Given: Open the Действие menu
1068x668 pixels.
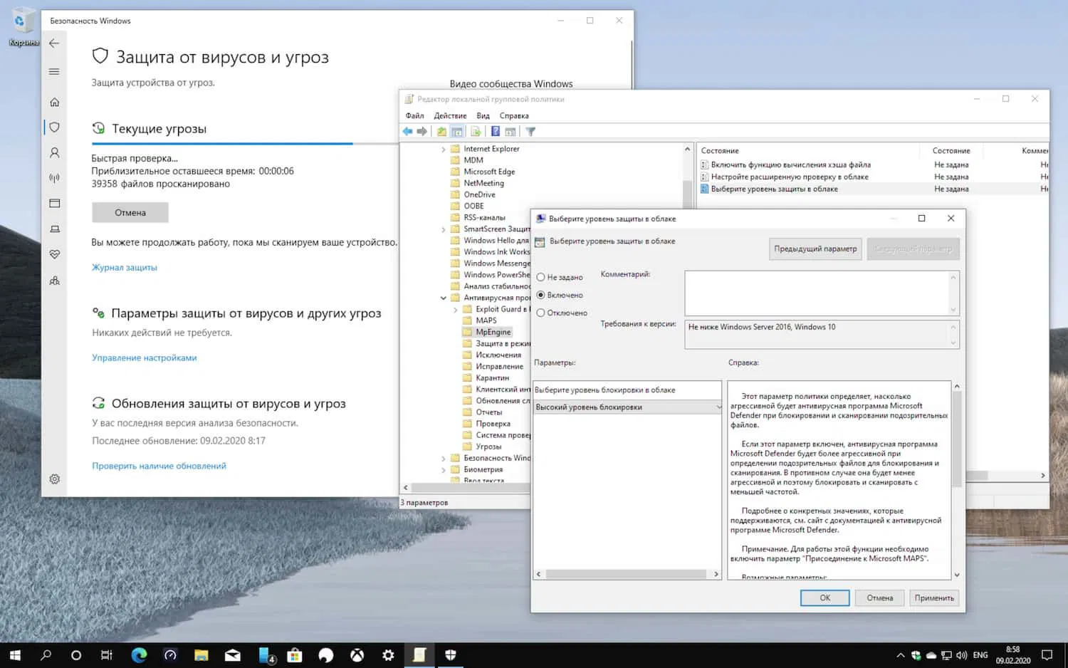Looking at the screenshot, I should click(x=450, y=115).
